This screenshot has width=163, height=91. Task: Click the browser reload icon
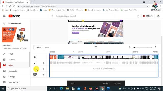[x=10, y=6]
